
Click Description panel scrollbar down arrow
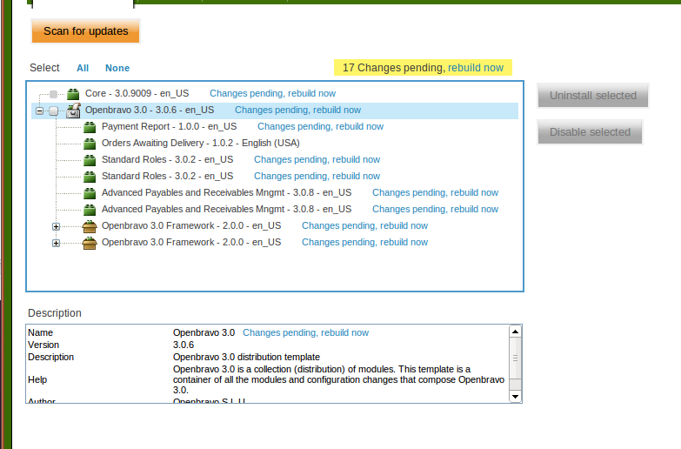[x=515, y=397]
